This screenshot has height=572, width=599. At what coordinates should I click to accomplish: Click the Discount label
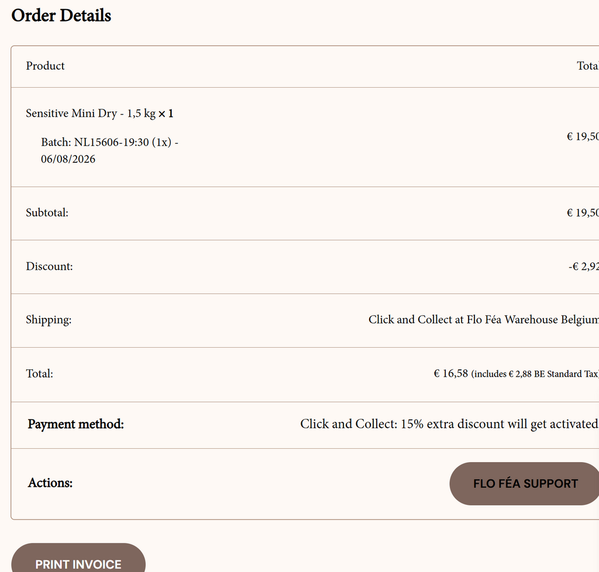[x=49, y=266]
